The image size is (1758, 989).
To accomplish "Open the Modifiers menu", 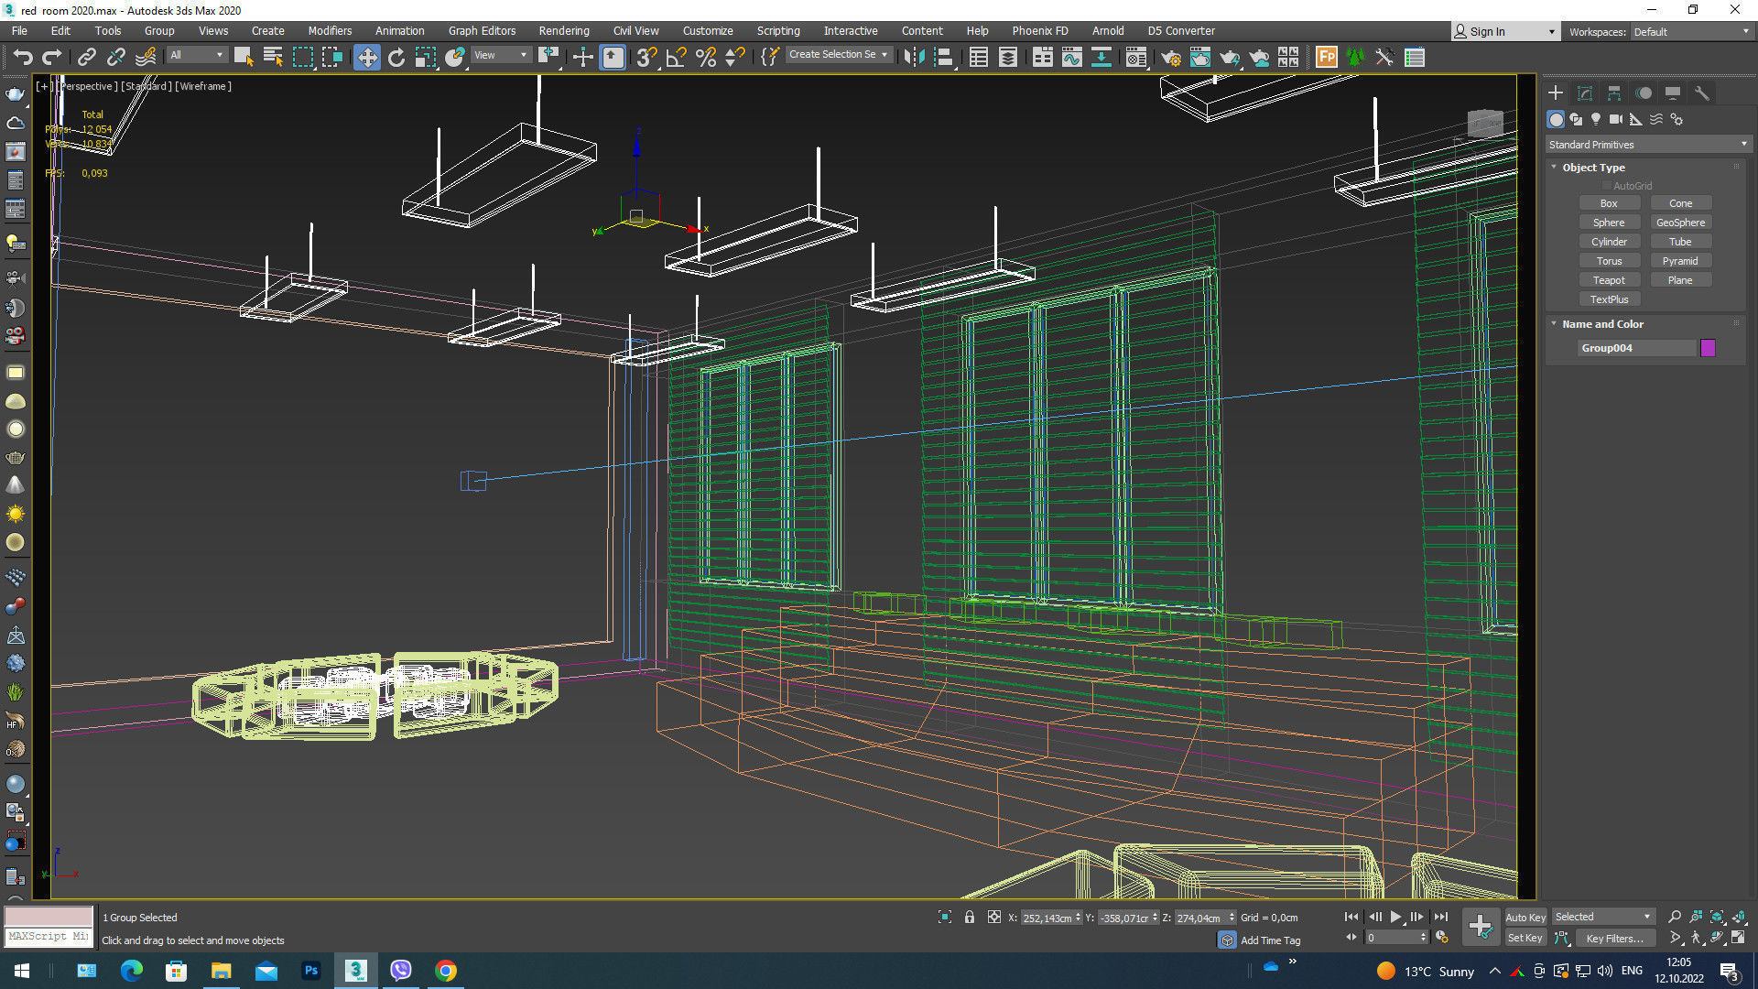I will (330, 30).
